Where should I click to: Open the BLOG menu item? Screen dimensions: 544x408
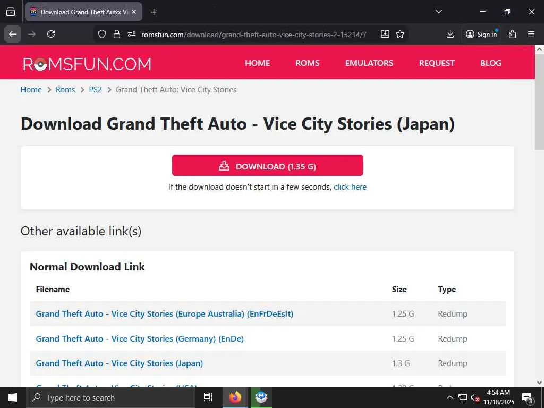(x=491, y=63)
